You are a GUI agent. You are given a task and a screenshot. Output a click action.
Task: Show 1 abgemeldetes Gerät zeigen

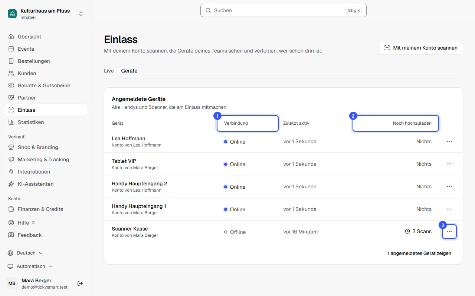(419, 253)
